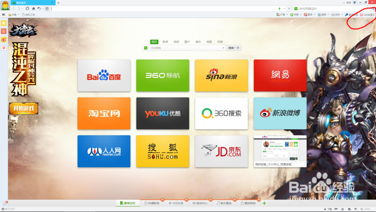376x212 pixels.
Task: Open the Baidu 百度 tile
Action: pos(104,76)
